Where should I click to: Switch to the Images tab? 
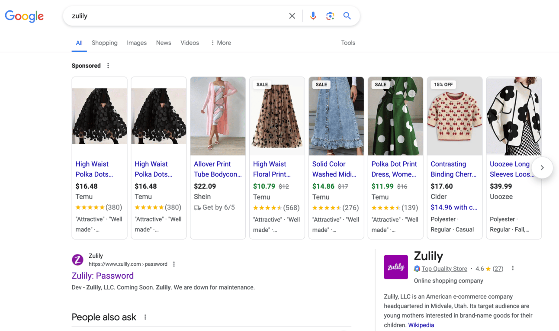click(137, 43)
